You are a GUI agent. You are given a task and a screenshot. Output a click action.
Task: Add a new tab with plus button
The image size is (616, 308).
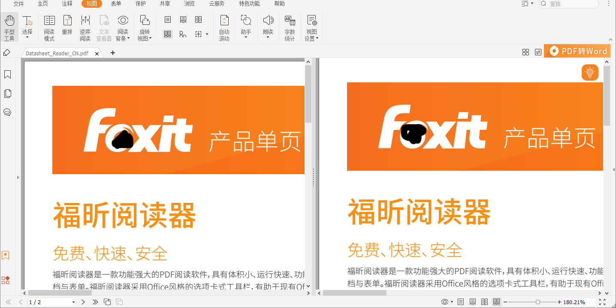(x=113, y=53)
